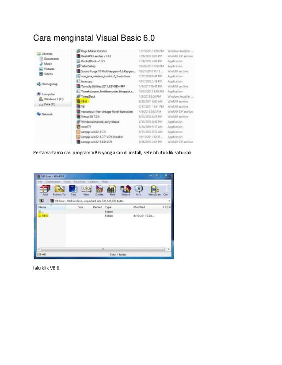
Task: Expand the WinRAR address bar dropdown arrow
Action: (169, 201)
